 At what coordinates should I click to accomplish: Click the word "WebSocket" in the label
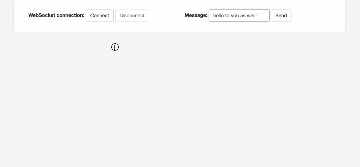tap(42, 16)
